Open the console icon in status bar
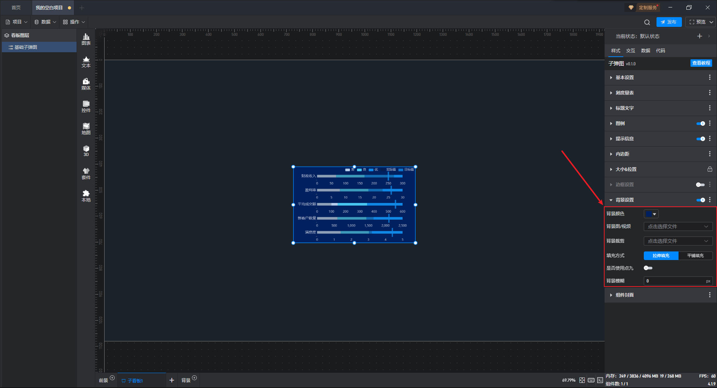 600,380
